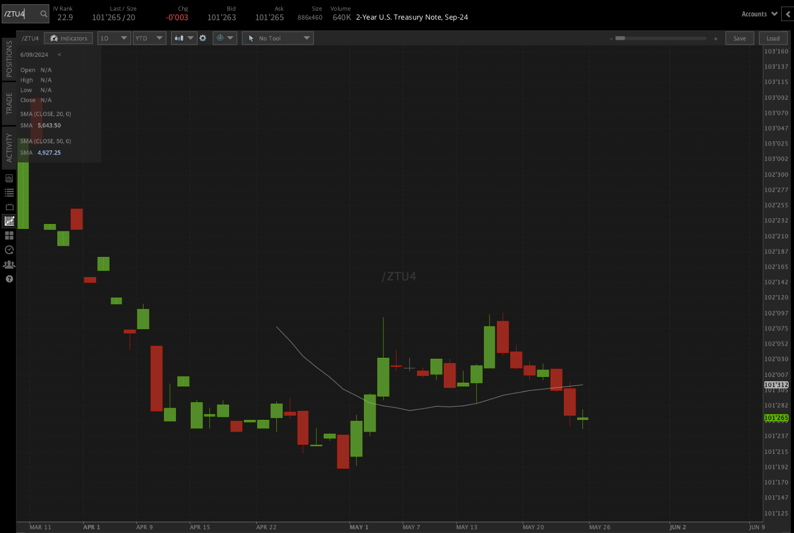Screen dimensions: 794x533
Task: Collapse the right panel arrow toggle
Action: click(x=788, y=14)
